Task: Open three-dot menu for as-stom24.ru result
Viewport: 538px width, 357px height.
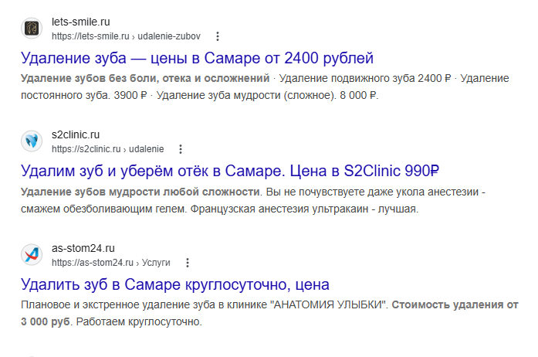Action: 188,263
